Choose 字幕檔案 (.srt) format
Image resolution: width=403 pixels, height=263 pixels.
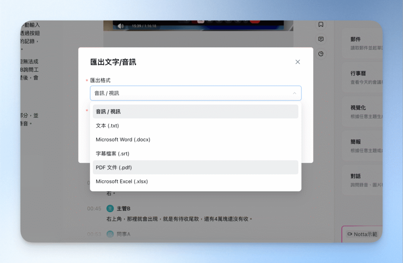coord(196,153)
